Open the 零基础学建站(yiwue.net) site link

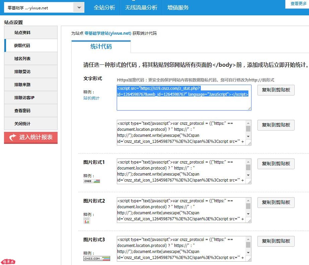108,33
